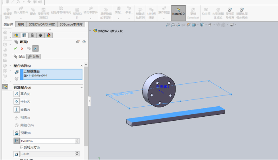Switch to the 分析 analysis tab
This screenshot has height=160, width=278.
click(x=33, y=57)
